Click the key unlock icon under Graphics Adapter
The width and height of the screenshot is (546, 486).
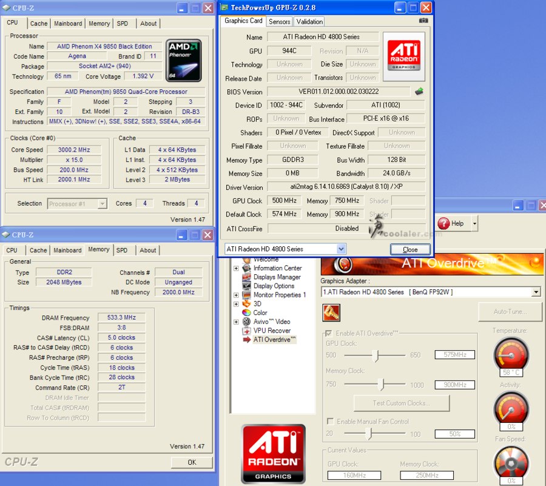(x=331, y=312)
